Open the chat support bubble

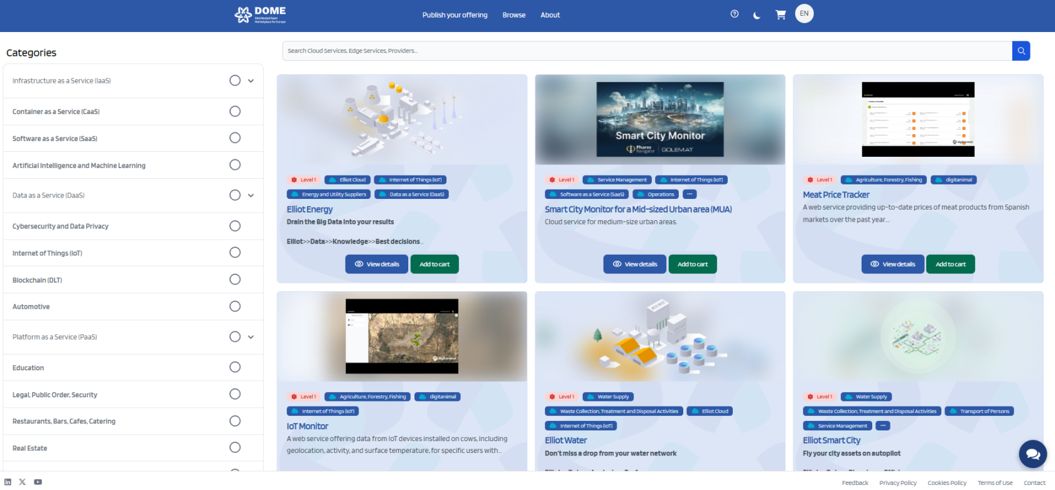(x=1032, y=453)
